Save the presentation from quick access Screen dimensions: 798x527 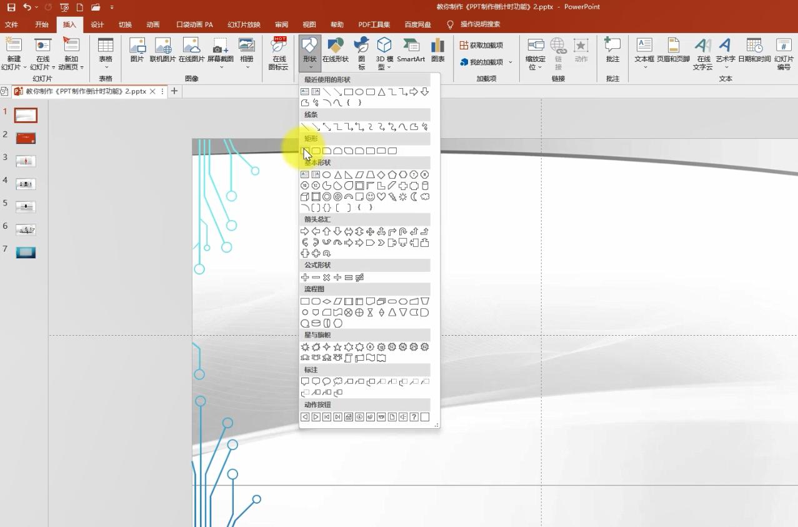(x=11, y=7)
